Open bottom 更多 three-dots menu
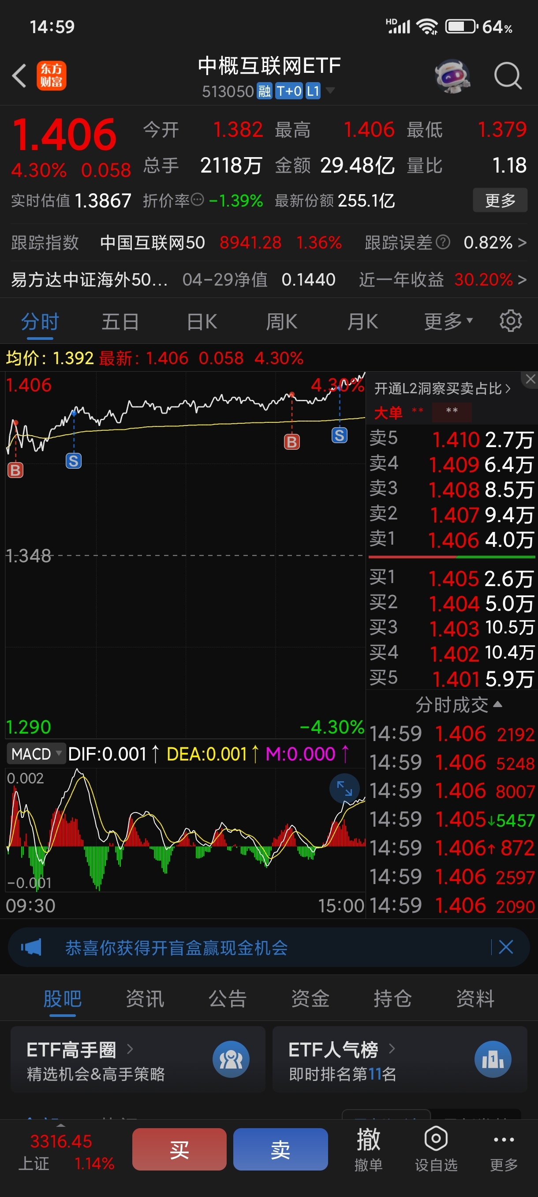 [x=504, y=1139]
